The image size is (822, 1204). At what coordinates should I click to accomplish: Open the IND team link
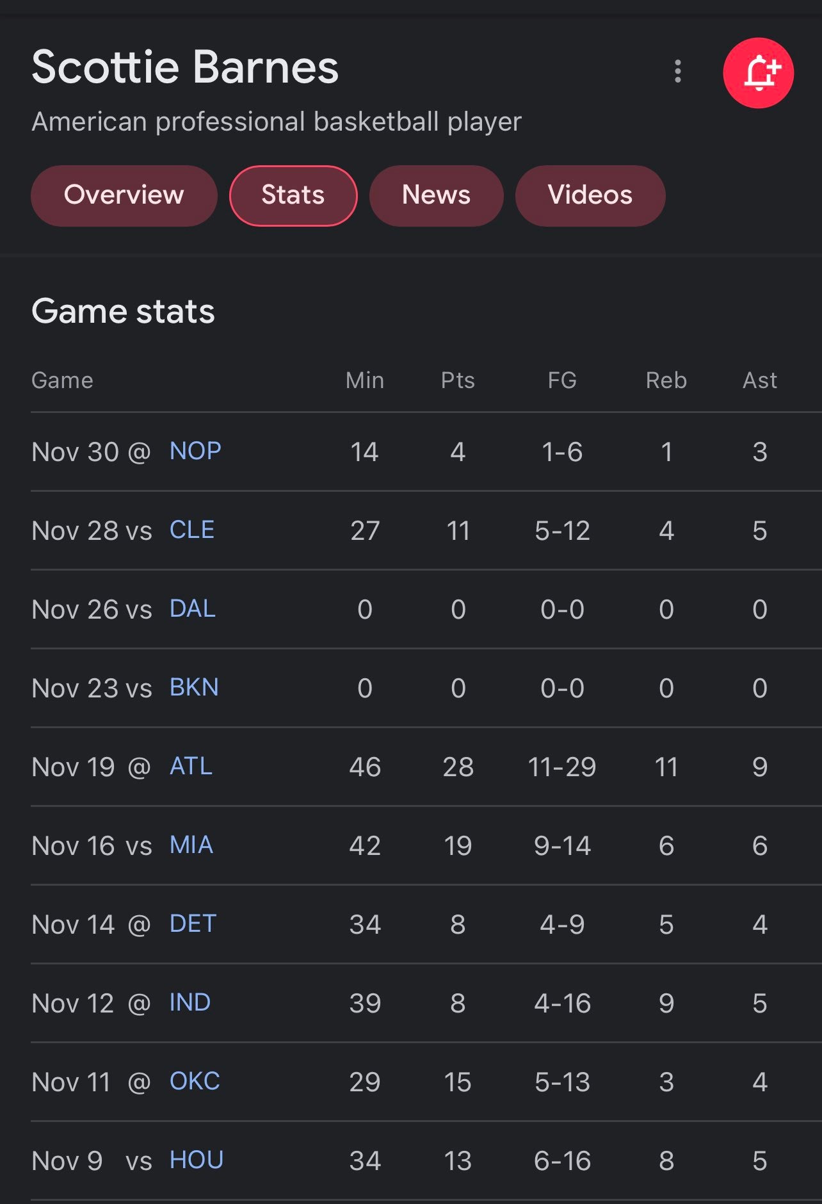(190, 1003)
